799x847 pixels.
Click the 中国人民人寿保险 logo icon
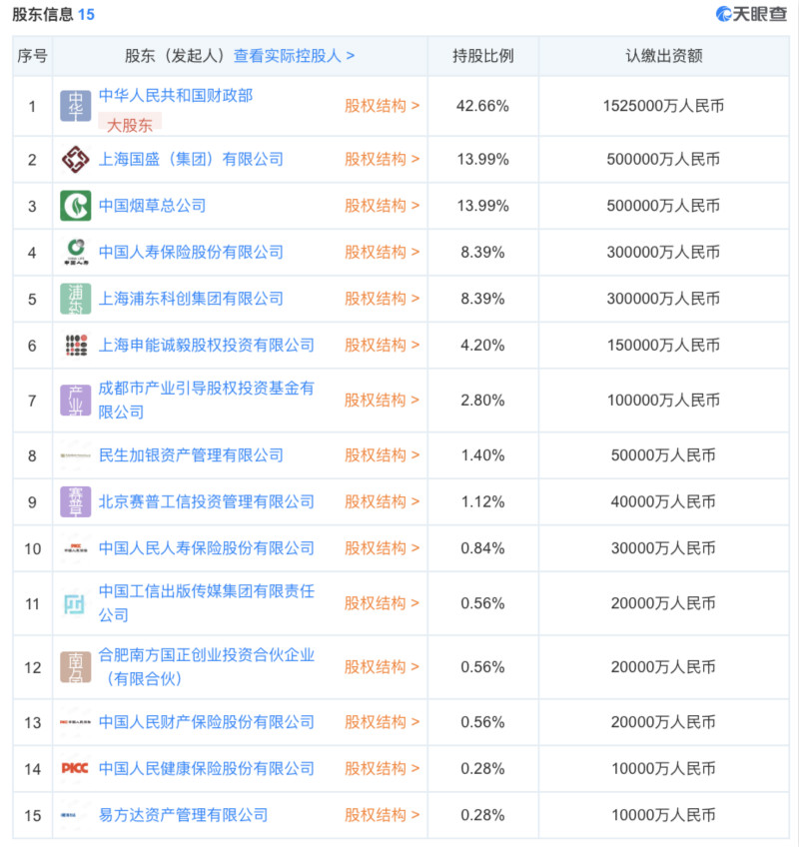pos(75,548)
